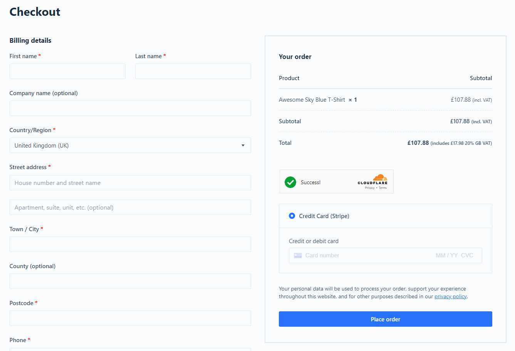
Task: Click the House number and street name field
Action: click(130, 183)
